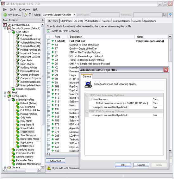
Task: Click the CGI Scanning profile icon
Action: [18, 107]
